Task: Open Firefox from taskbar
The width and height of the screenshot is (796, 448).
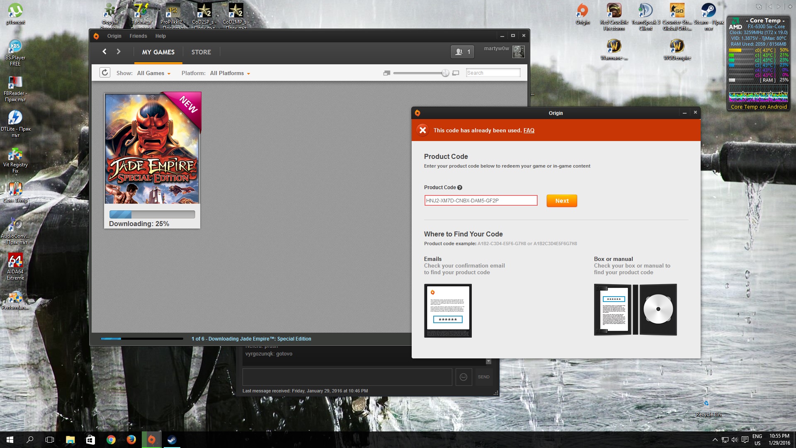Action: coord(131,440)
